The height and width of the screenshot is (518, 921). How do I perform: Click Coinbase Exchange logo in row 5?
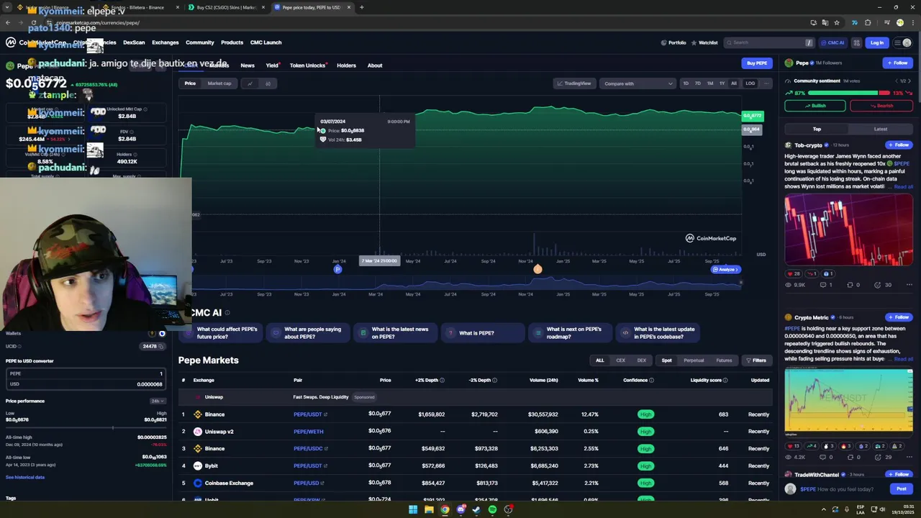coord(198,483)
